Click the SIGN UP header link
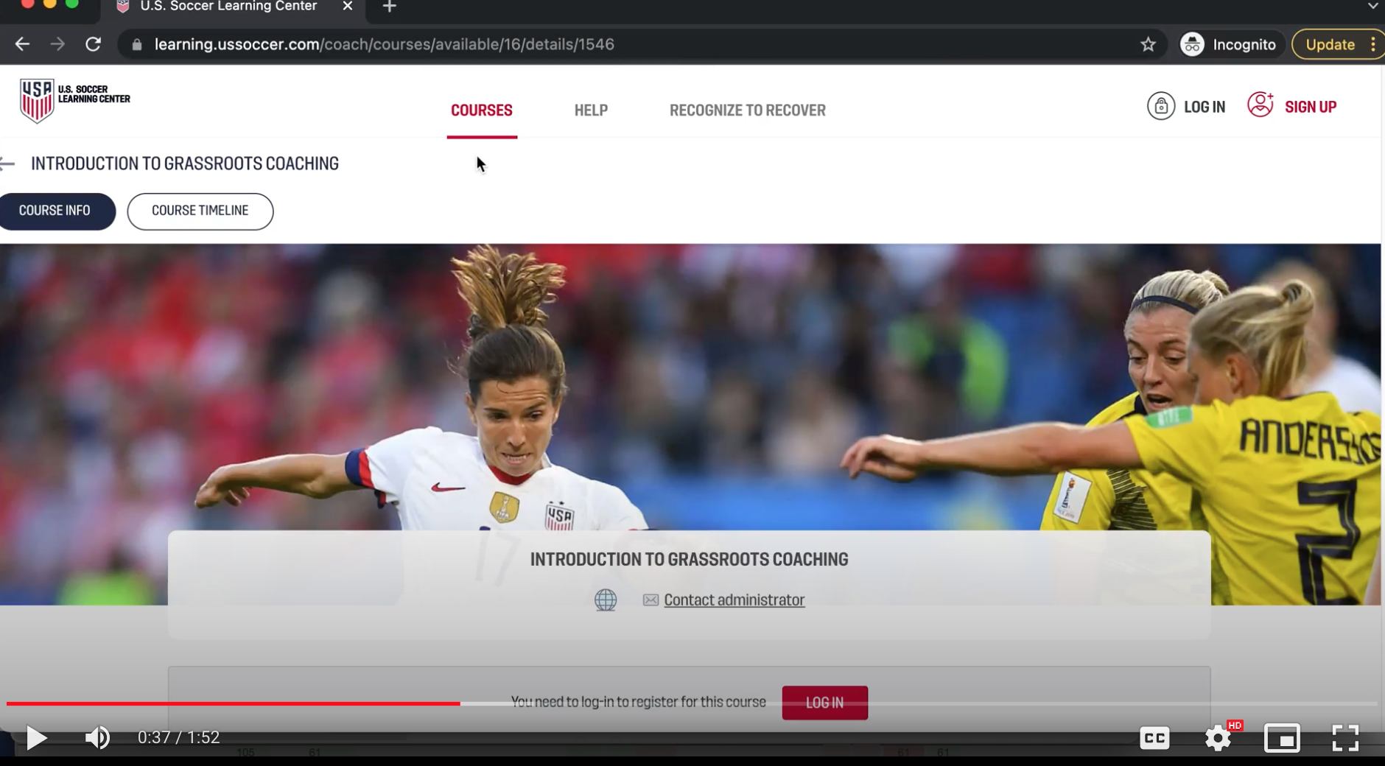This screenshot has width=1385, height=766. pyautogui.click(x=1310, y=107)
